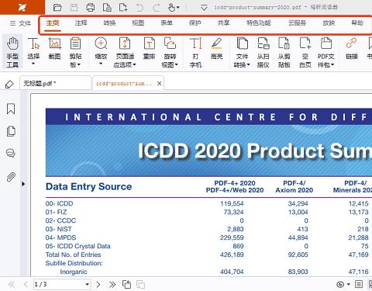Image resolution: width=372 pixels, height=291 pixels.
Task: Create PDF from clipboard (从剪贴板)
Action: point(284,52)
